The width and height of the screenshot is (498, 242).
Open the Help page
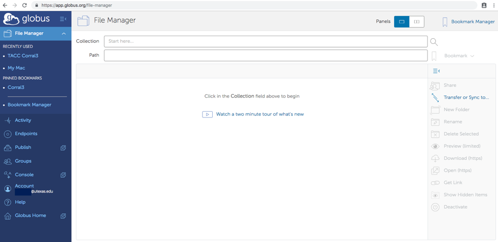(20, 202)
